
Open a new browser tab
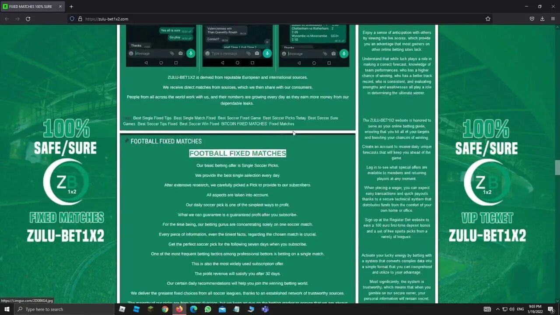point(71,7)
